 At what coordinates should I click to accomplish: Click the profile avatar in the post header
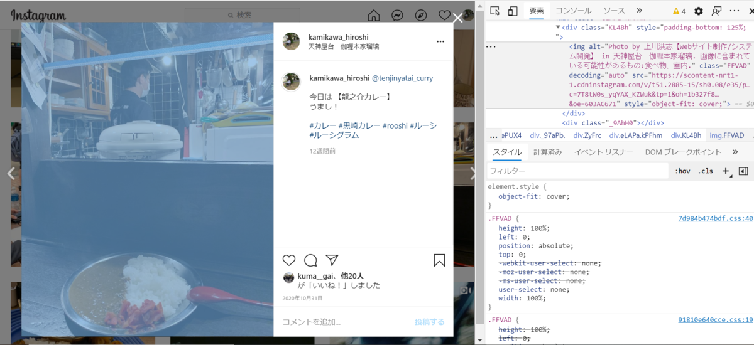click(291, 41)
